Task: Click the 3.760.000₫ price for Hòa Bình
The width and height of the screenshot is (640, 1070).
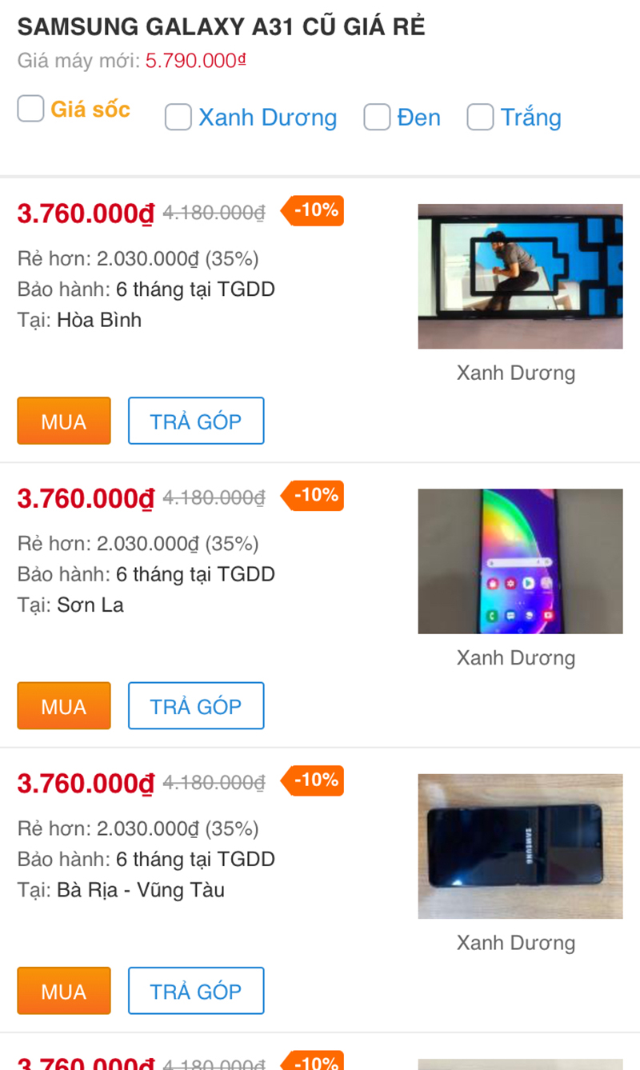Action: point(86,214)
